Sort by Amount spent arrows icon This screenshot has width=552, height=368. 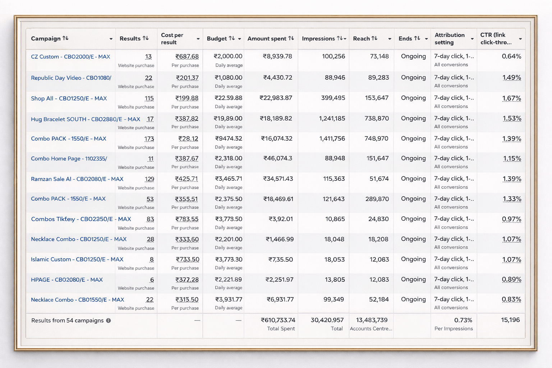(291, 38)
